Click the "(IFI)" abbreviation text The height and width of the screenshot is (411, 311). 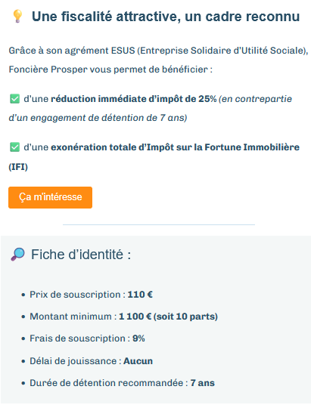[18, 167]
